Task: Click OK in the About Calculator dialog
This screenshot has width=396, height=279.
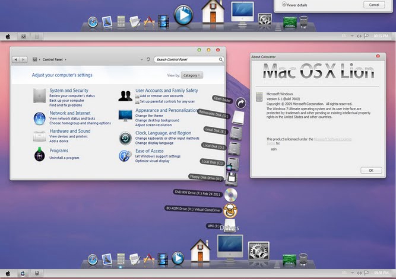Action: (371, 171)
